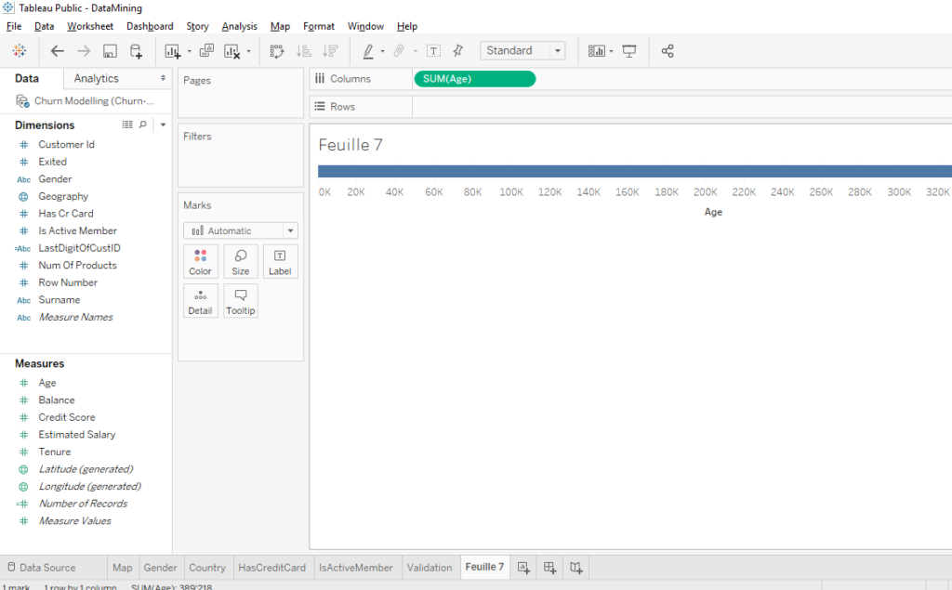
Task: Swap rows and columns using the toolbar icon
Action: point(277,51)
